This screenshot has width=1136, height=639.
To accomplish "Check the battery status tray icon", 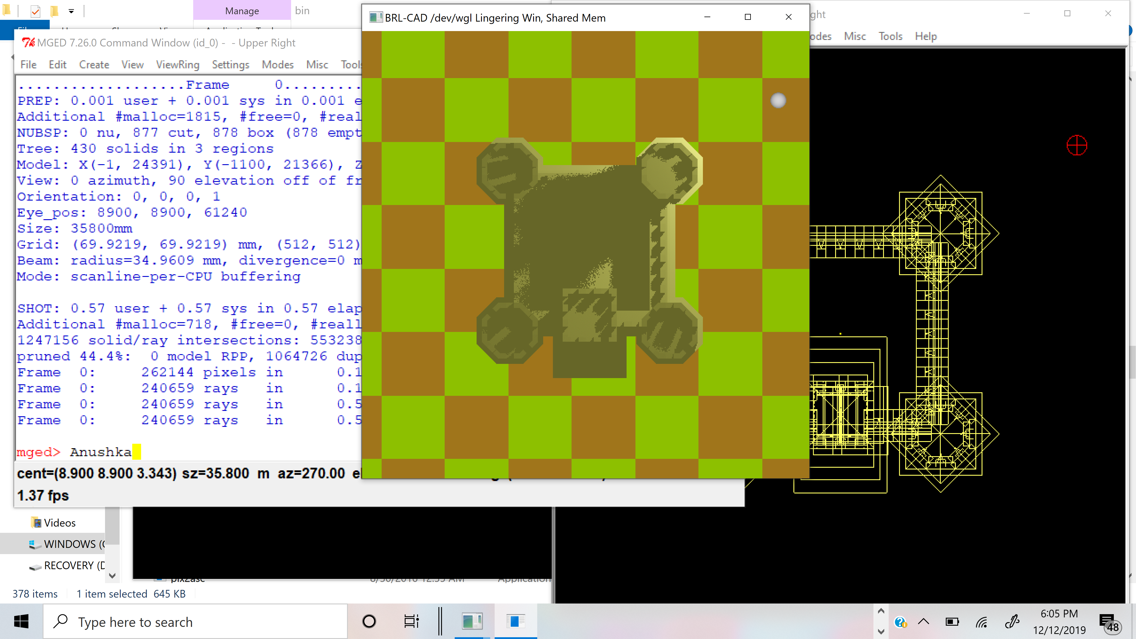I will [x=952, y=622].
